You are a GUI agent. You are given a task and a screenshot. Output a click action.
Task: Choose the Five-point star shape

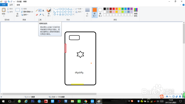[60, 15]
